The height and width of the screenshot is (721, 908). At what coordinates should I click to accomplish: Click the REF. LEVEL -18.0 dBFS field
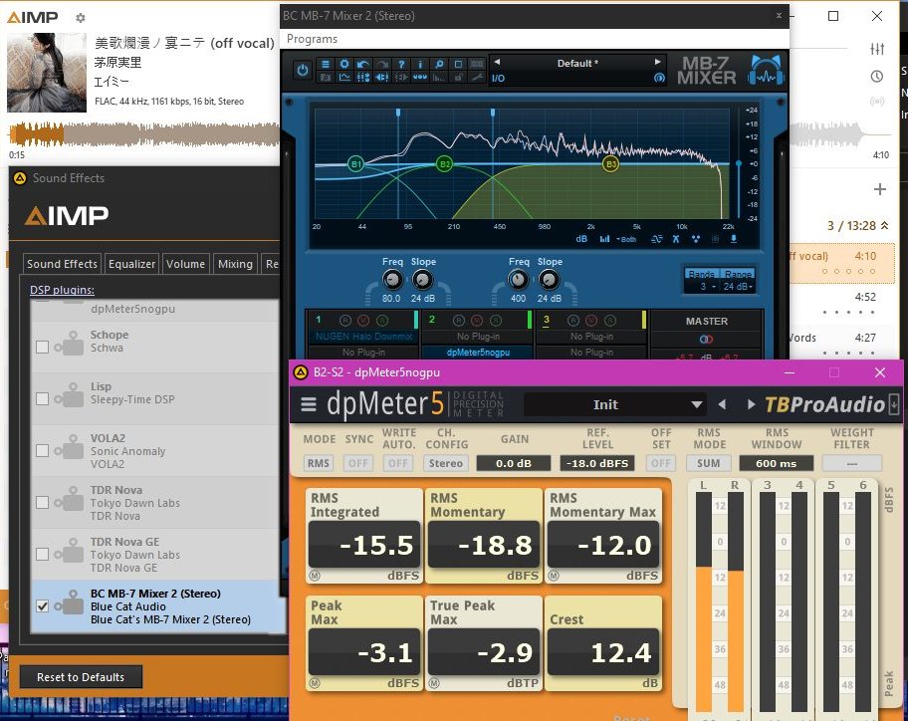pyautogui.click(x=597, y=463)
